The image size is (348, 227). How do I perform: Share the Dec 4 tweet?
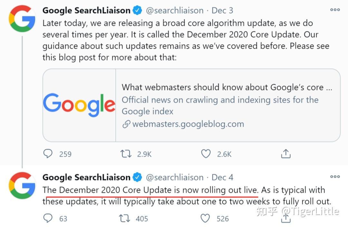point(285,219)
